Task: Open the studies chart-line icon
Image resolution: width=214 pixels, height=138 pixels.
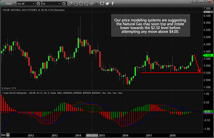Action: (x=76, y=4)
